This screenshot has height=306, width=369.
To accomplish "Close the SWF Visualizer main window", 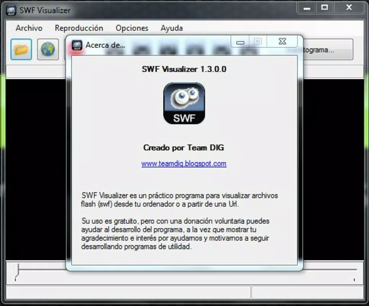I will tap(349, 8).
